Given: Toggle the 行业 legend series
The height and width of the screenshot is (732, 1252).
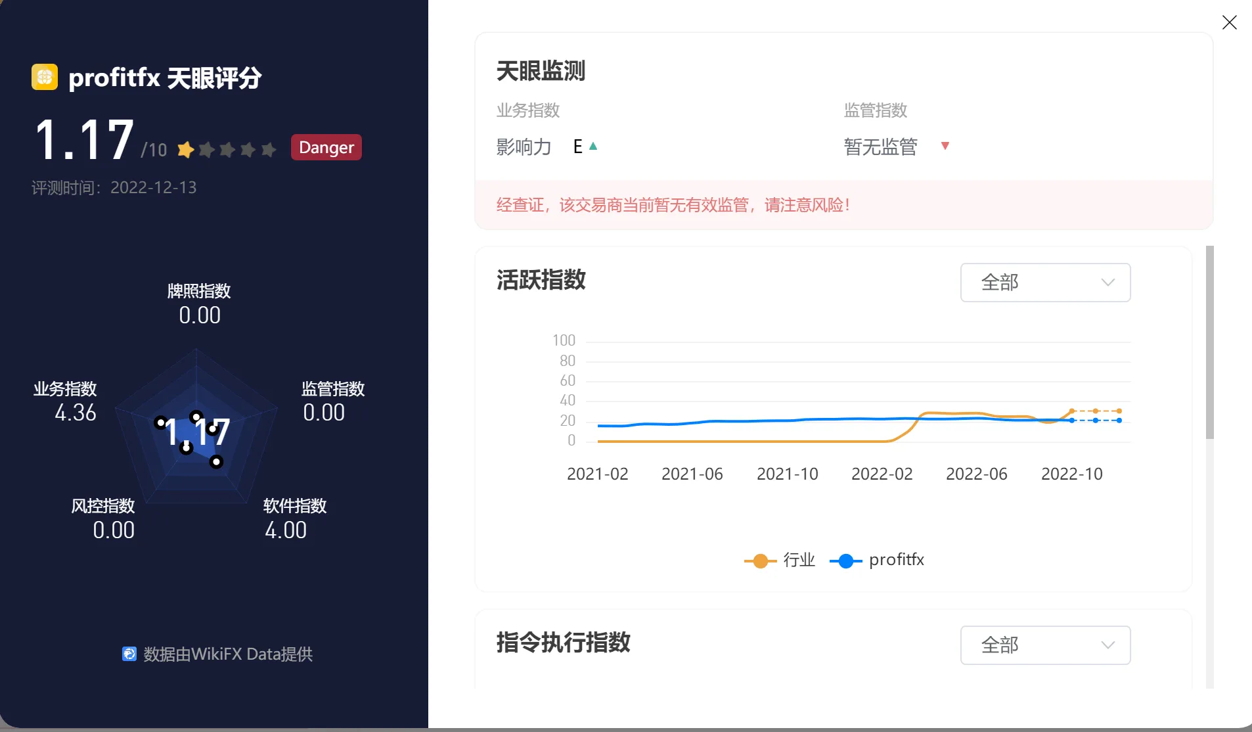Looking at the screenshot, I should point(780,560).
